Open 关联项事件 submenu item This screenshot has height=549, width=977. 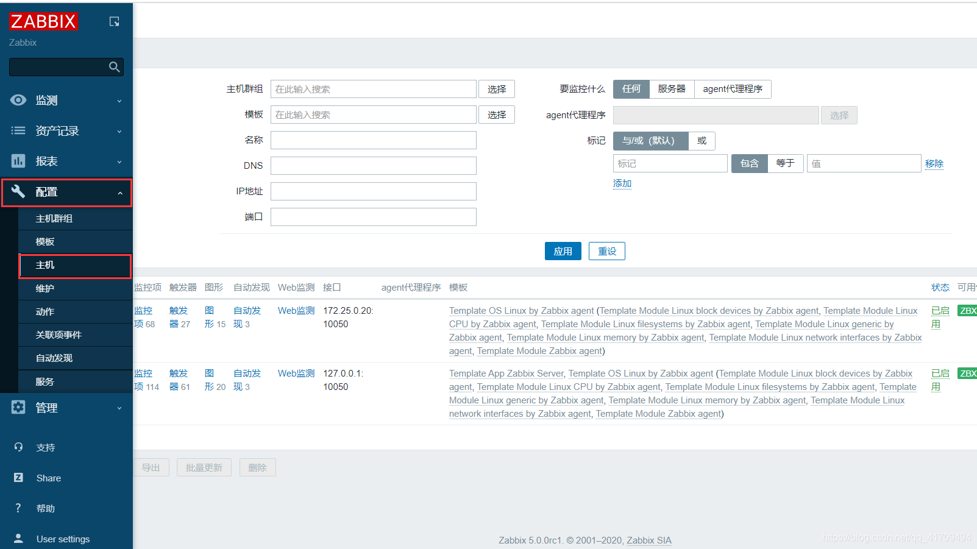click(x=76, y=335)
